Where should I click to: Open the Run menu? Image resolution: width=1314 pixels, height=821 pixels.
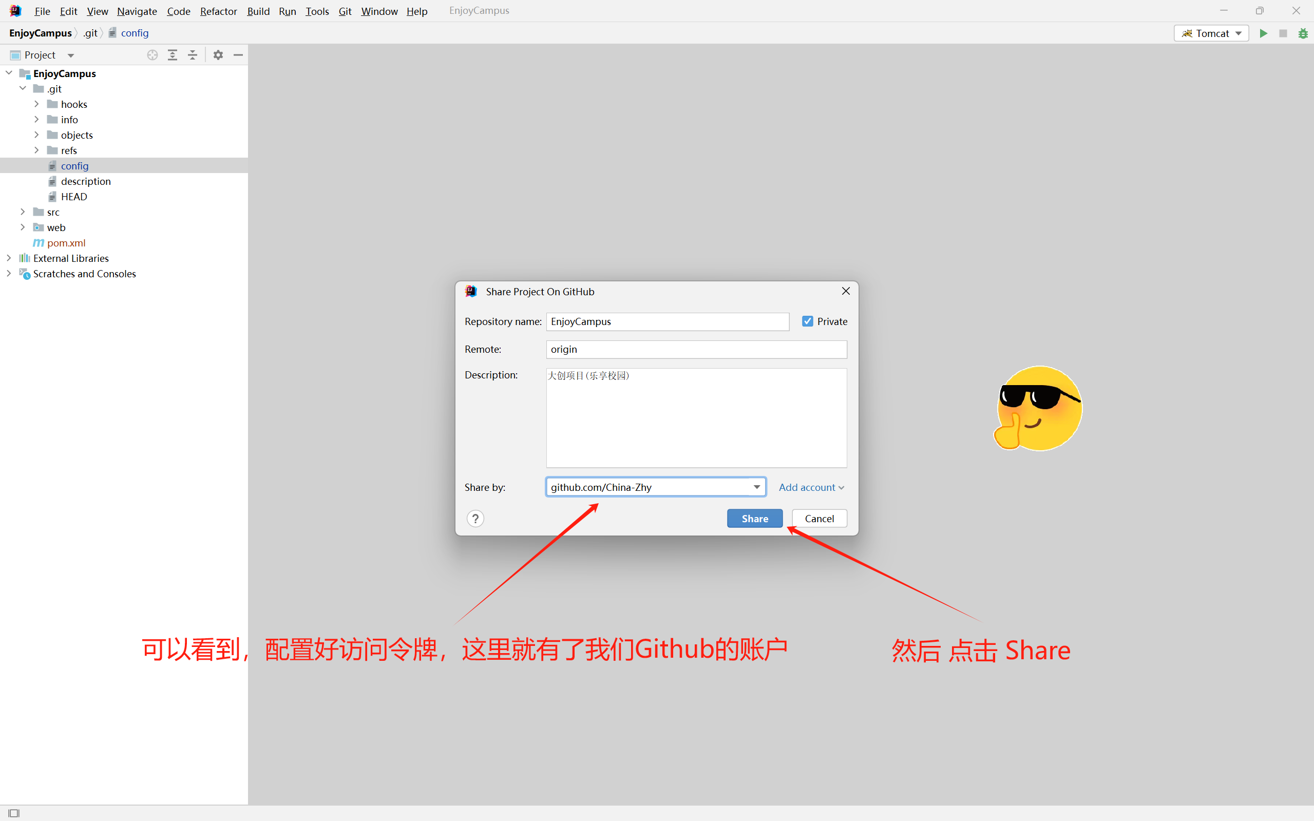[x=287, y=11]
